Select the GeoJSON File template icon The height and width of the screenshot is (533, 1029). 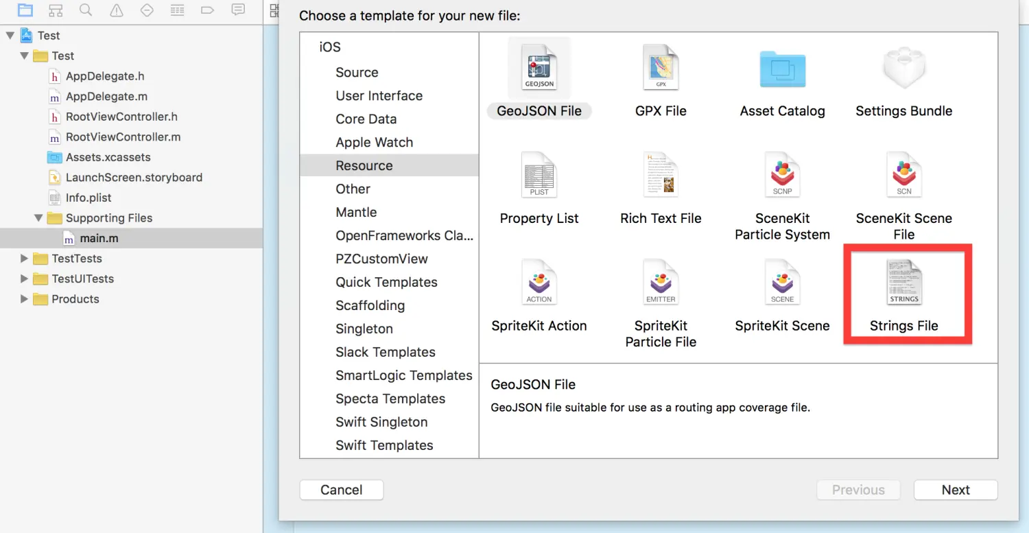[539, 67]
